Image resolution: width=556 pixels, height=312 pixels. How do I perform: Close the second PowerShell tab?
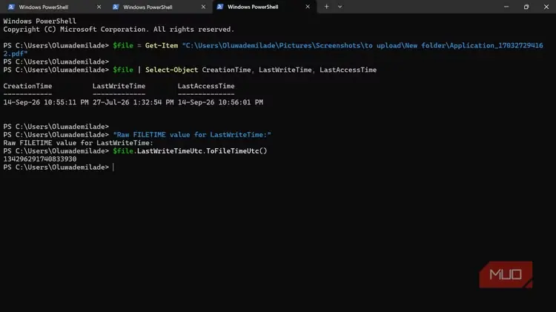(x=203, y=7)
